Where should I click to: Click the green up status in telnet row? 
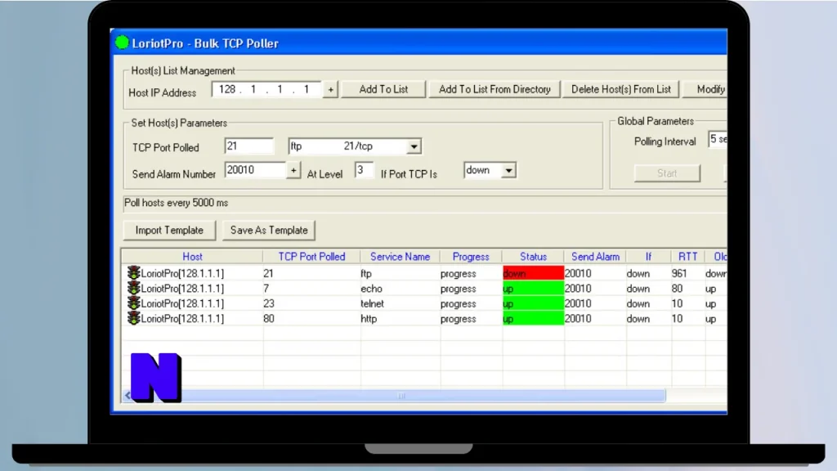(x=533, y=303)
